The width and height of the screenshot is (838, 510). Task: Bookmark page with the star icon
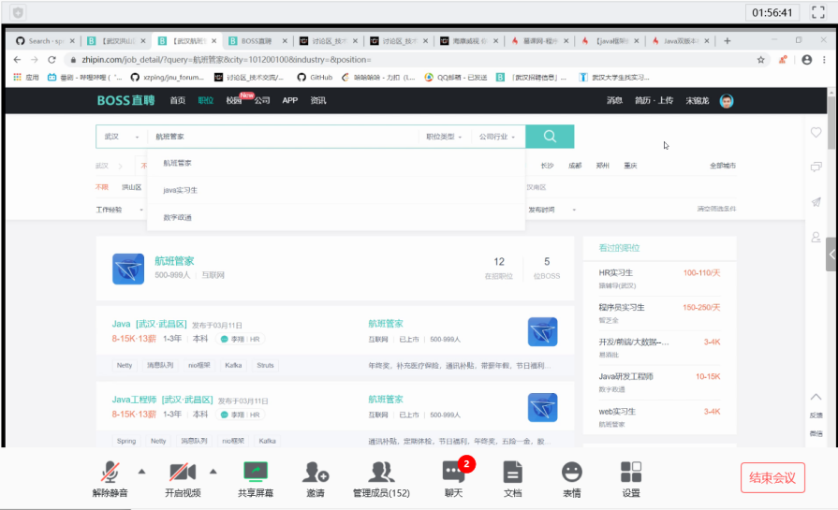point(760,60)
